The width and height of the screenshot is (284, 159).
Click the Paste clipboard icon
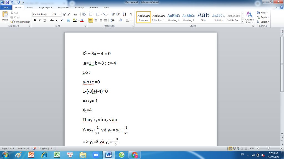pos(5,14)
